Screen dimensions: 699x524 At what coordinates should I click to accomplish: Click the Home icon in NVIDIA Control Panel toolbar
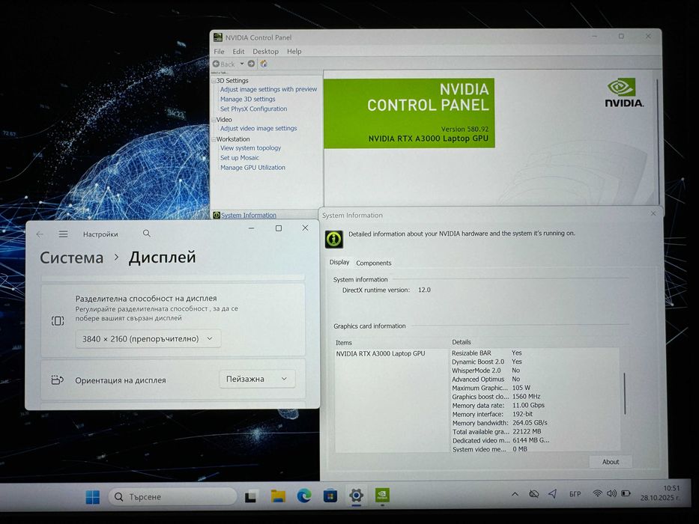tap(264, 64)
